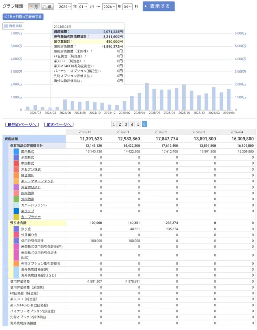This screenshot has width=257, height=330.
Task: Toggle the 資産総額 chart legend
Action: (x=13, y=26)
